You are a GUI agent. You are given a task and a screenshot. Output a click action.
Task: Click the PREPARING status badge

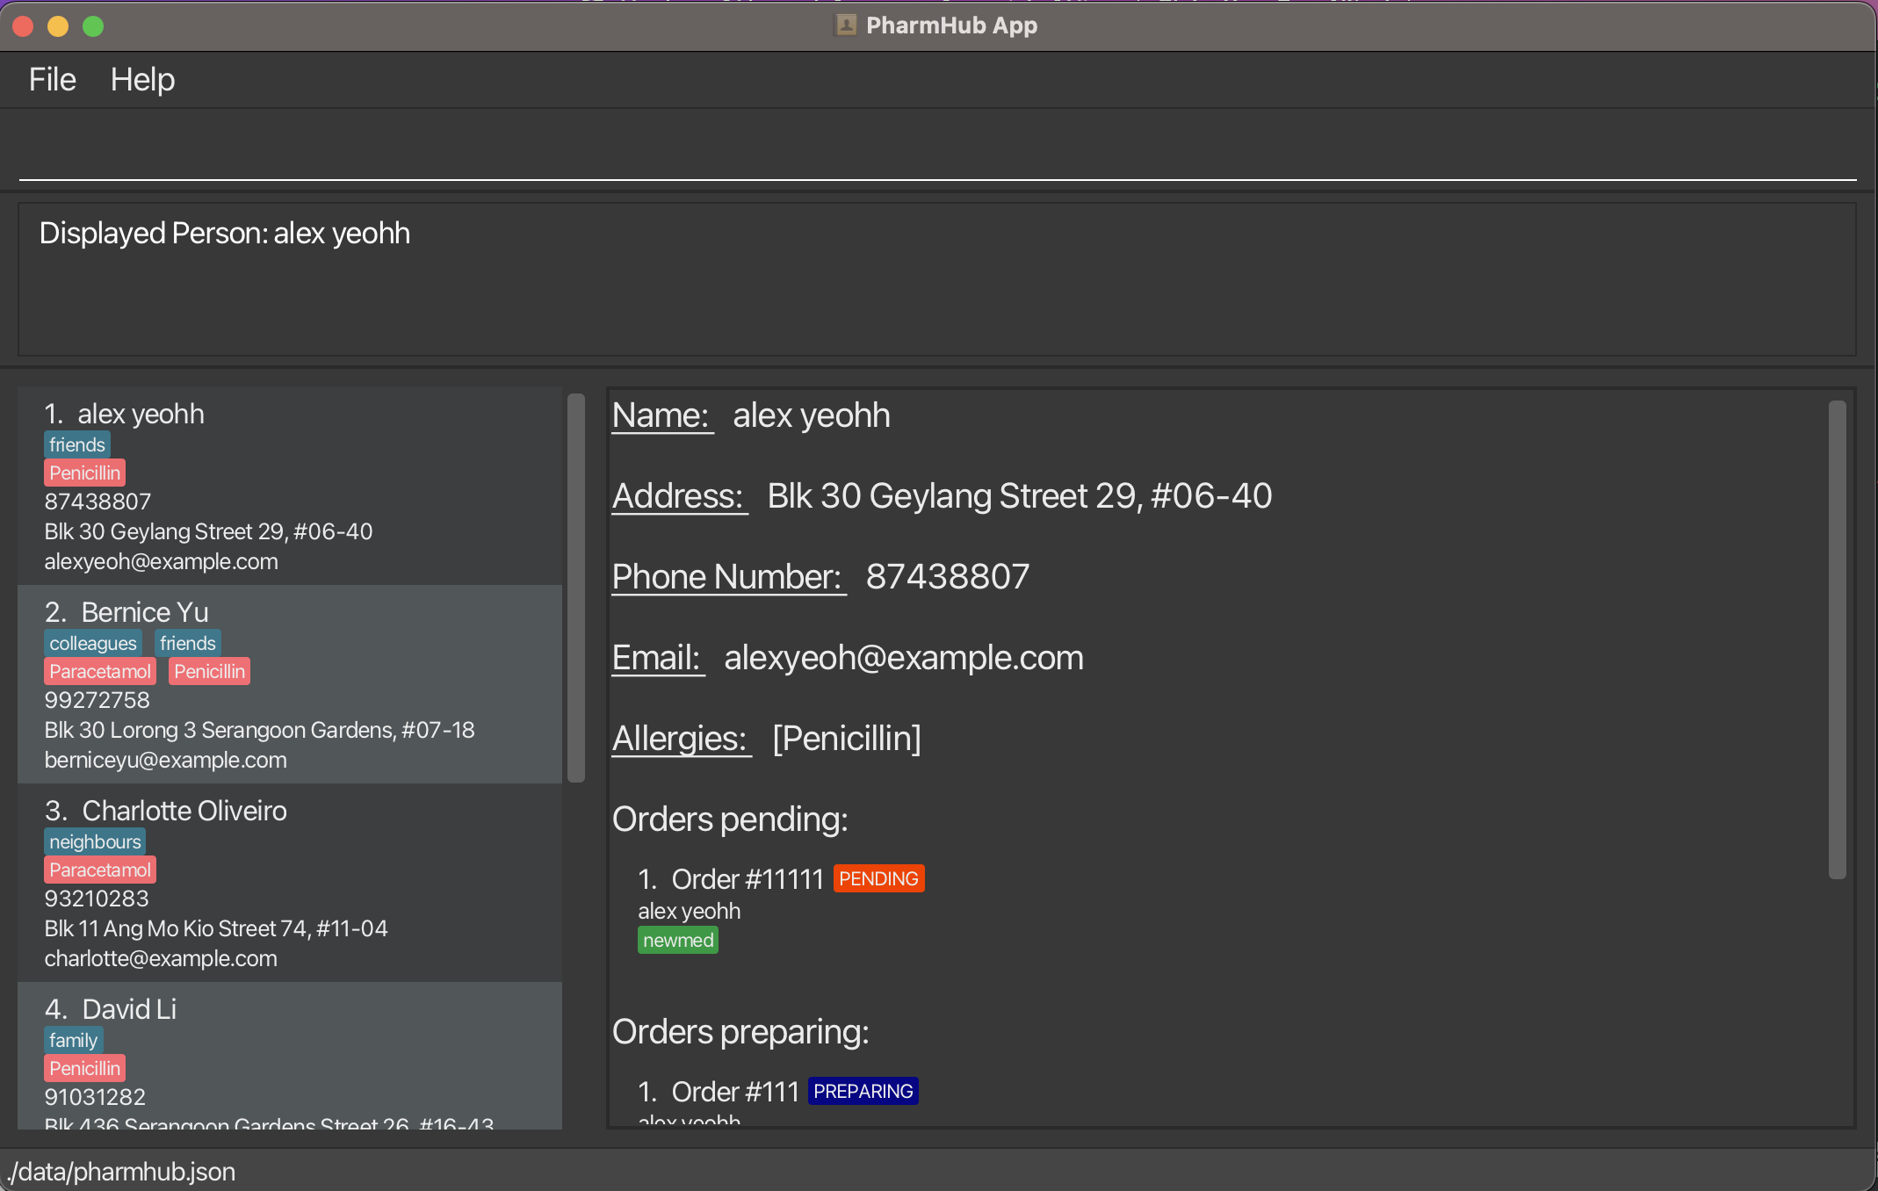click(863, 1092)
